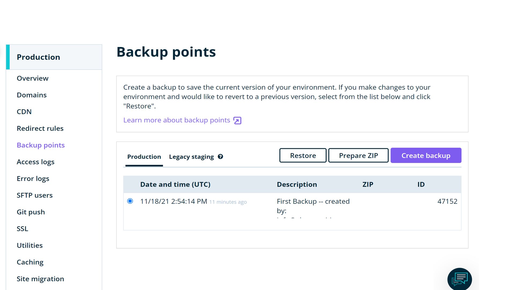This screenshot has height=290, width=515.
Task: Click the Date and time (UTC) column header
Action: click(x=175, y=184)
